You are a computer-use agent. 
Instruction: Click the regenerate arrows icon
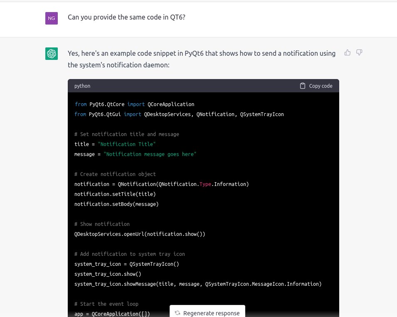click(178, 313)
